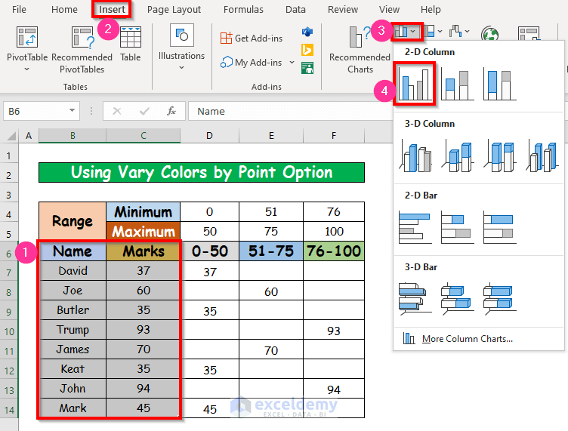
Task: Switch to the Insert tab
Action: click(112, 9)
